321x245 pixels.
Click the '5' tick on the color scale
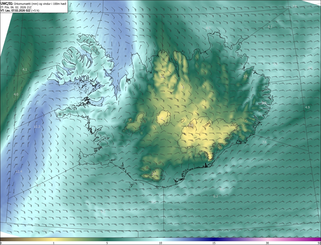pyautogui.click(x=107, y=243)
